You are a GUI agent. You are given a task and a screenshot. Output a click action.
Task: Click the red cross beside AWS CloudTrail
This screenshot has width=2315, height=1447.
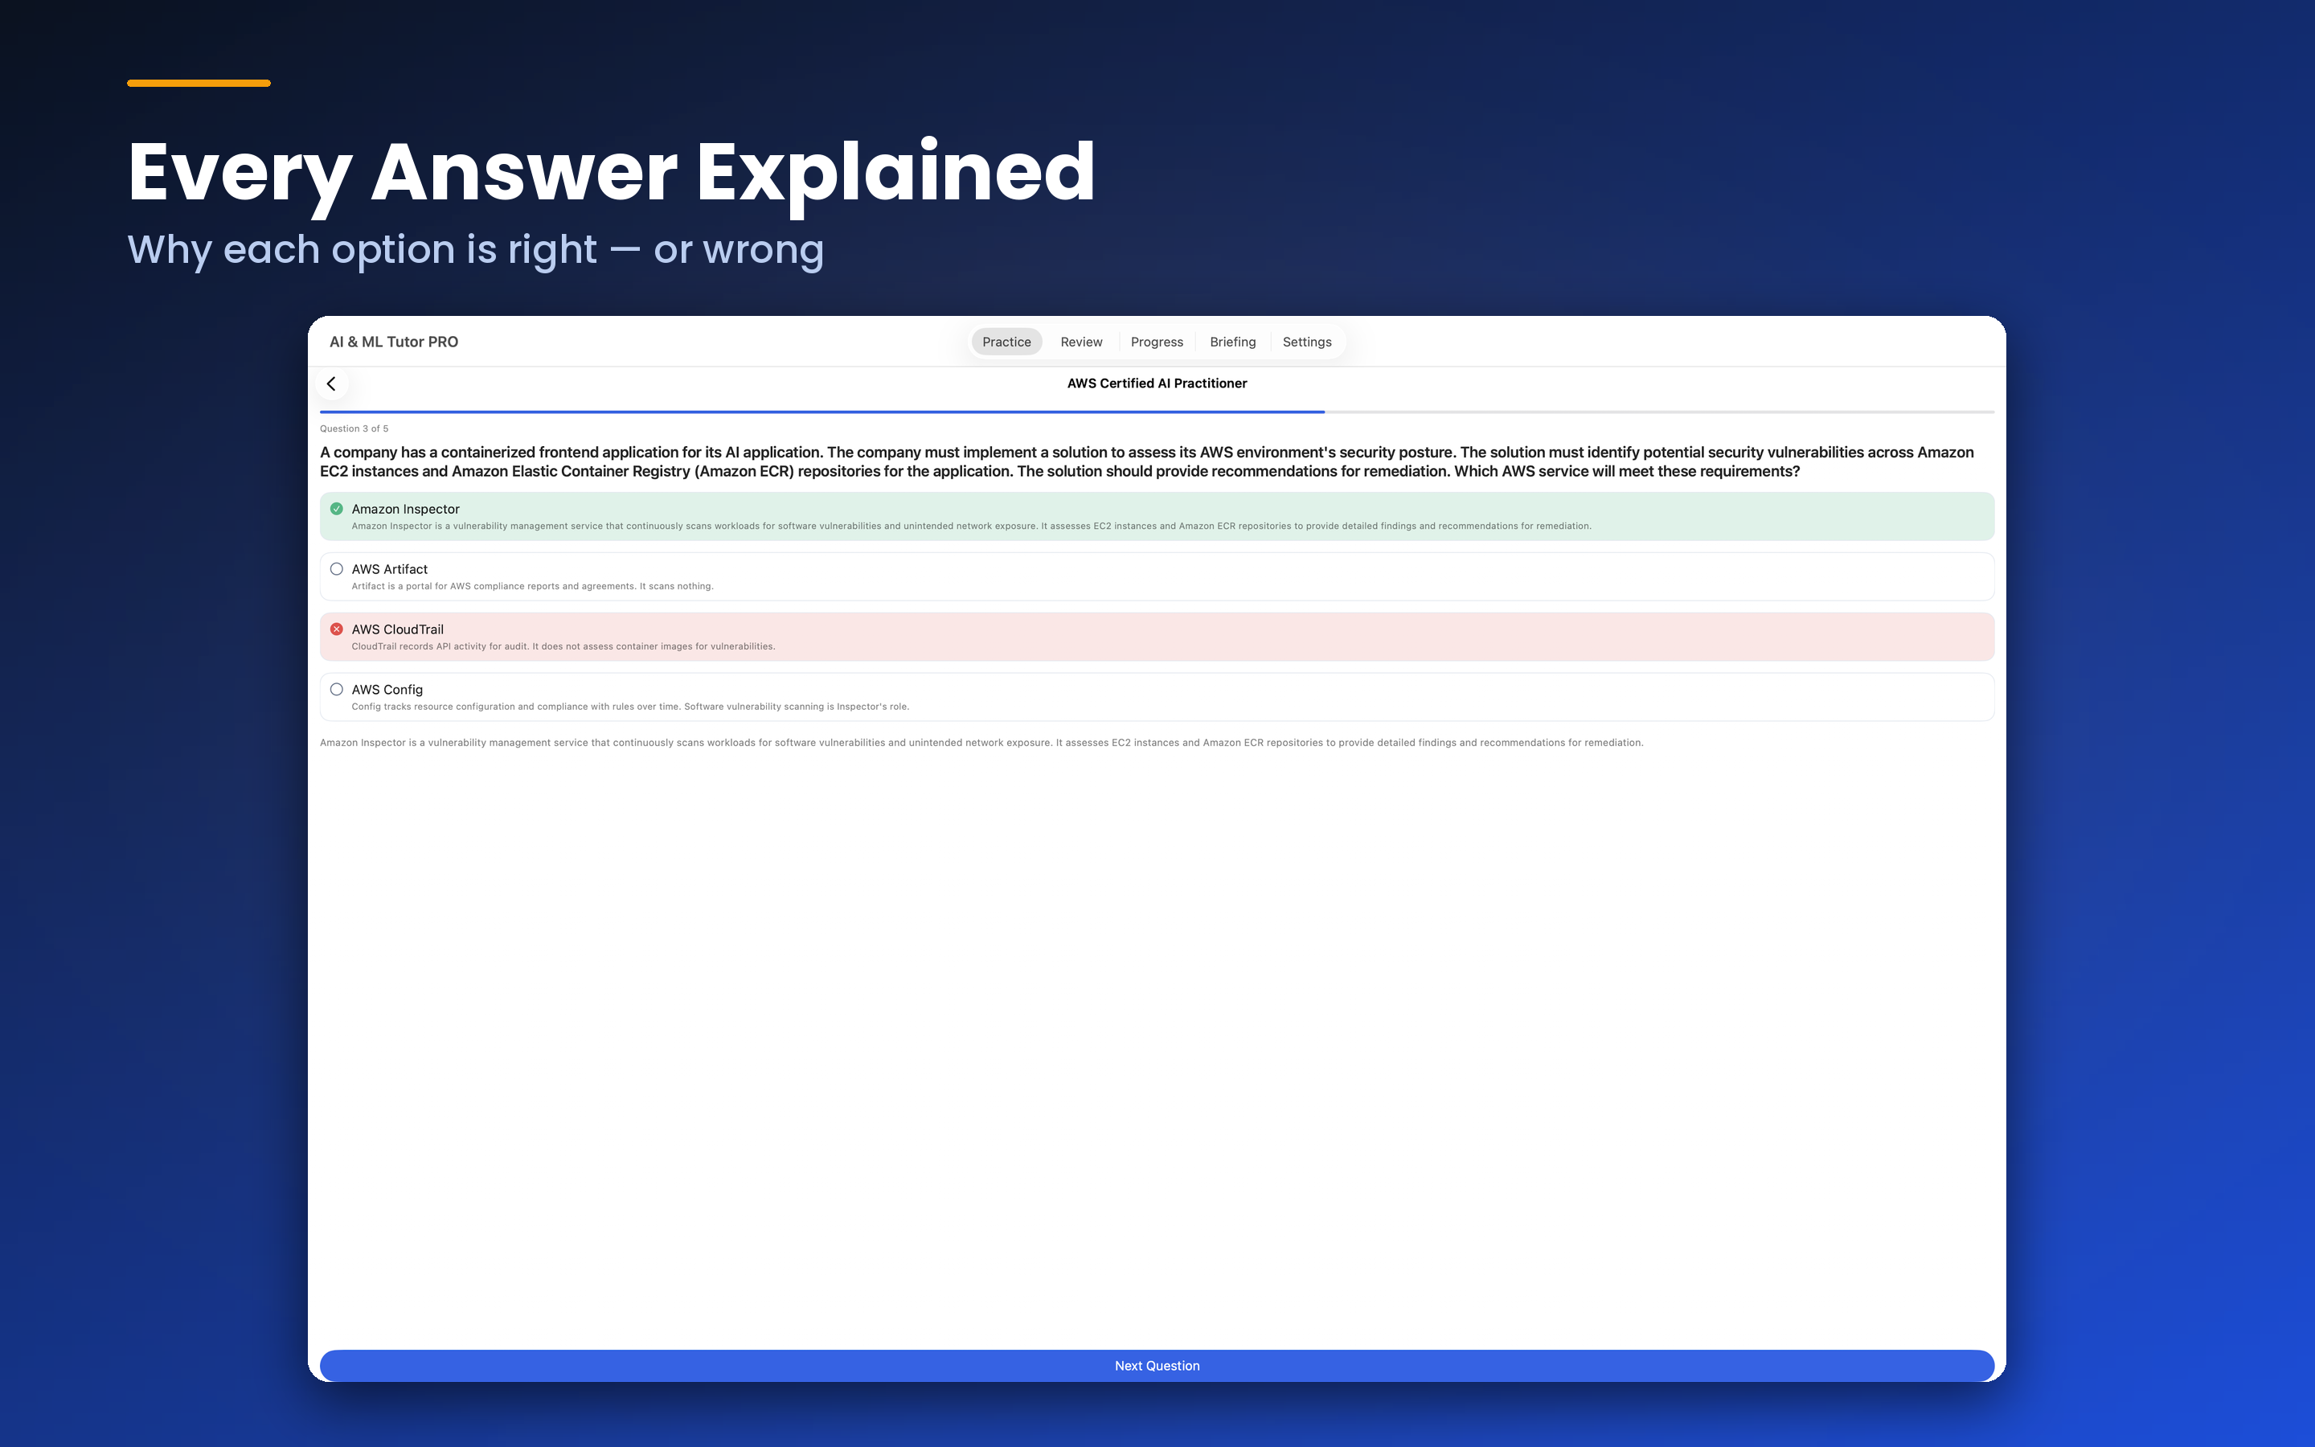337,629
